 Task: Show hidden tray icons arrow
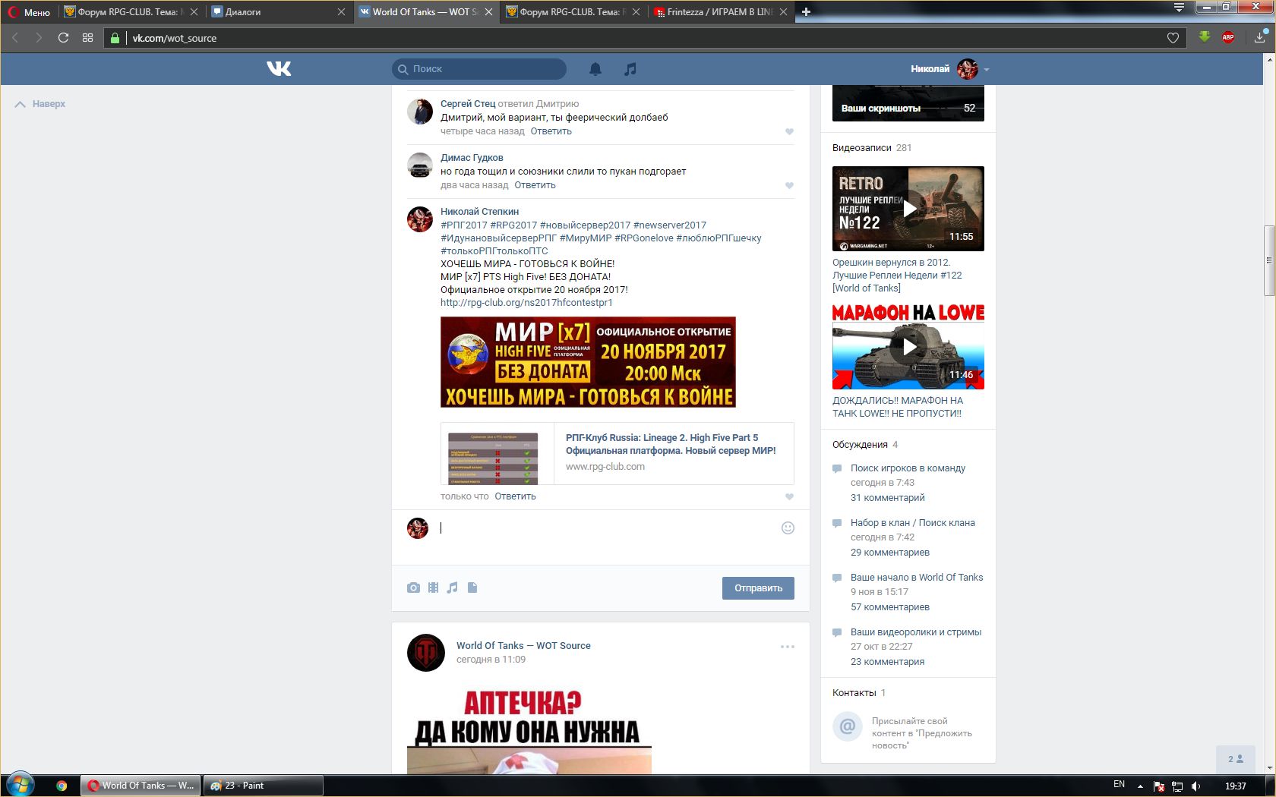(1139, 786)
